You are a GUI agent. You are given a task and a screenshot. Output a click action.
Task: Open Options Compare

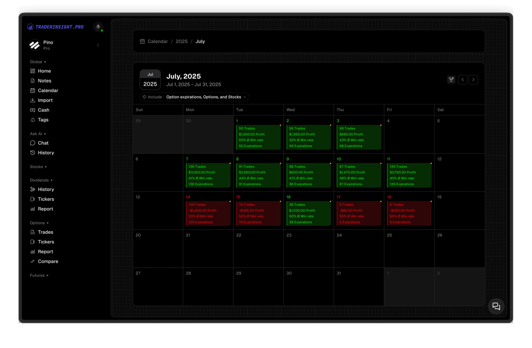pyautogui.click(x=48, y=261)
